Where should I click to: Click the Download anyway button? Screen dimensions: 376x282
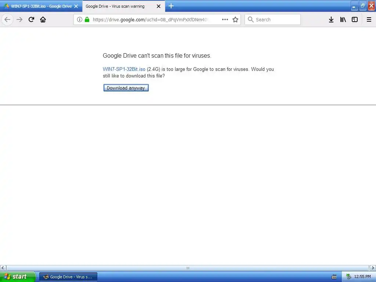tap(126, 88)
